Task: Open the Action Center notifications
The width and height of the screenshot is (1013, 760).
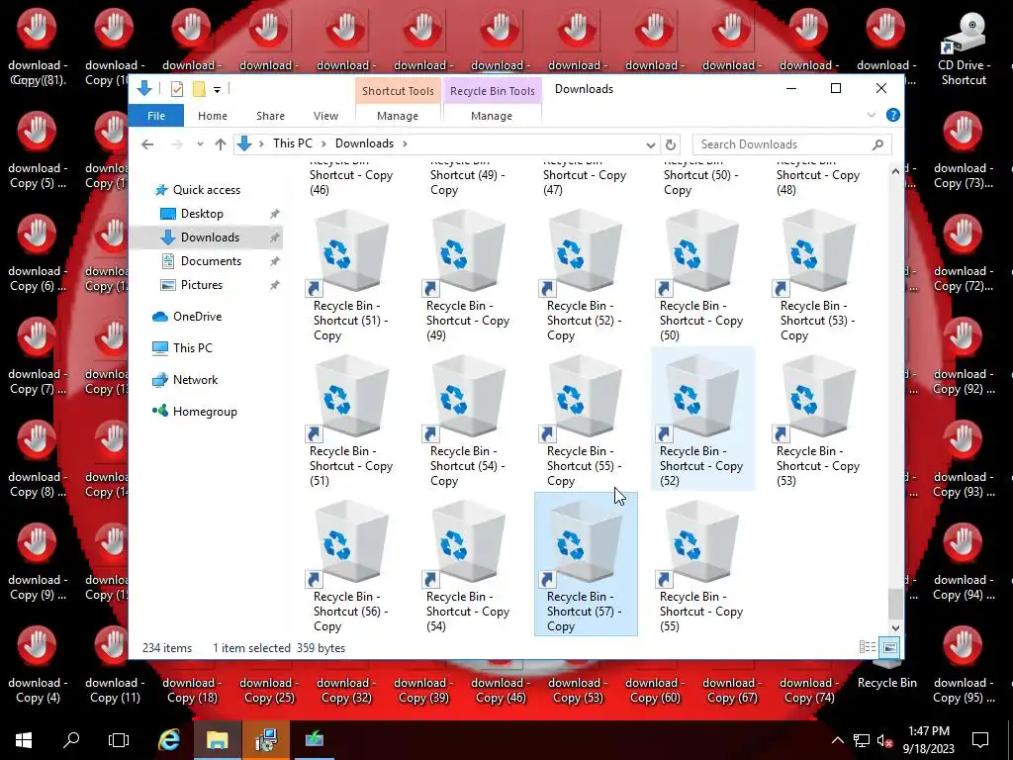Action: (x=980, y=740)
